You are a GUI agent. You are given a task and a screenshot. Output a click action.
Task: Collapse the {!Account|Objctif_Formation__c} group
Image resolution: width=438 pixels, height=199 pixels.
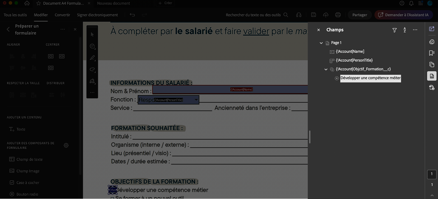[x=326, y=69]
